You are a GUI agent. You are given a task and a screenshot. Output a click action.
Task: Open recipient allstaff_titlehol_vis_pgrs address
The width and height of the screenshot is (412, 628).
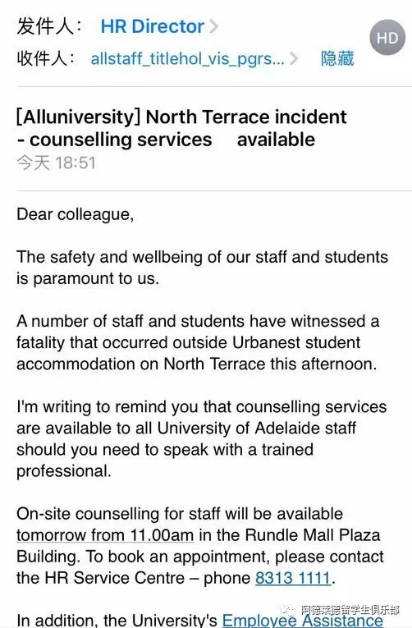point(187,59)
